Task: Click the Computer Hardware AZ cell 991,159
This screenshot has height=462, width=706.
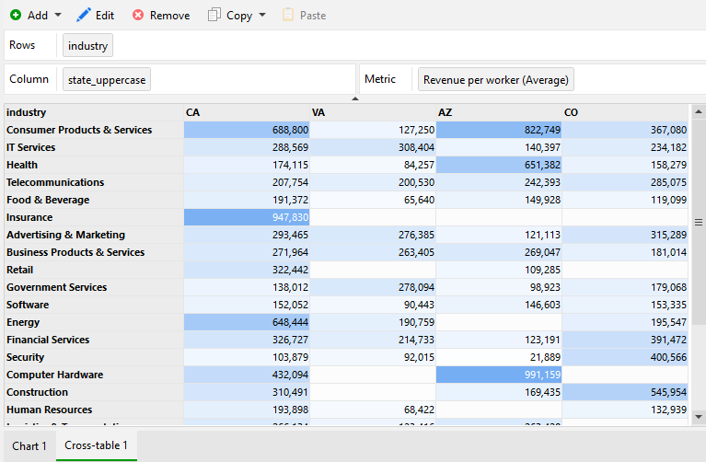Action: (x=499, y=375)
